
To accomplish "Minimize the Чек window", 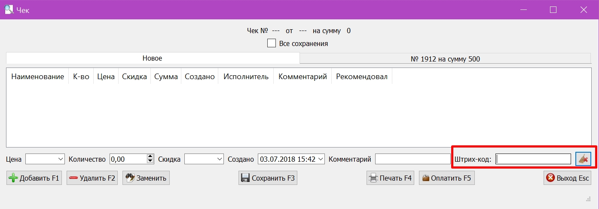I will point(524,9).
